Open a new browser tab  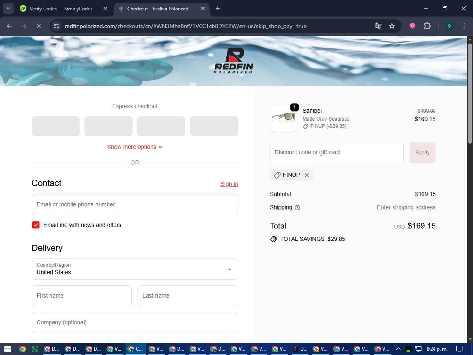tap(218, 9)
